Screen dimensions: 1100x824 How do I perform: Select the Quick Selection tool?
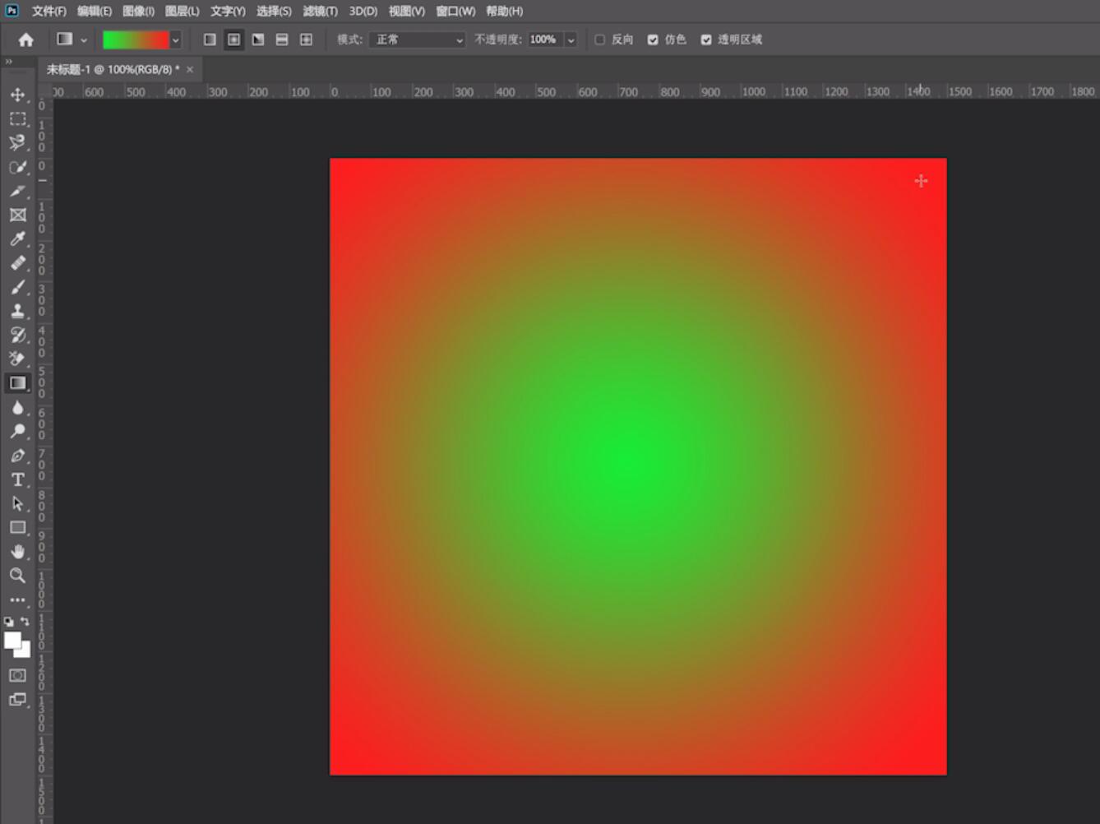pos(17,167)
